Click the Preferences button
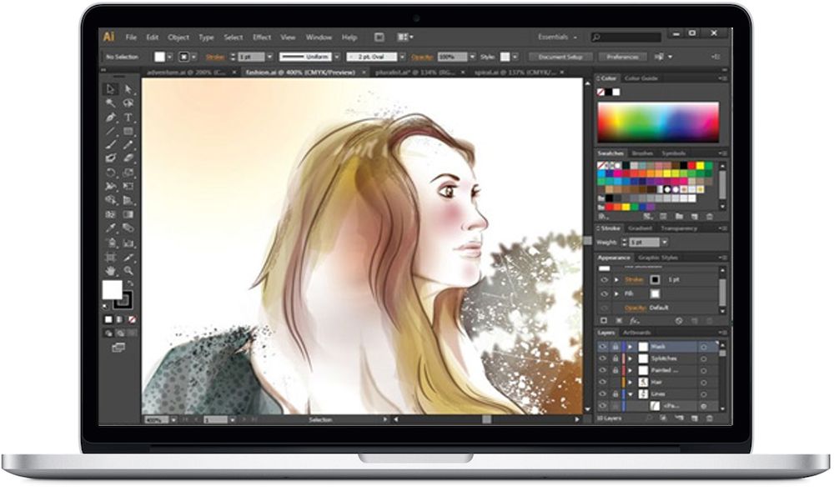Image resolution: width=834 pixels, height=491 pixels. [622, 57]
